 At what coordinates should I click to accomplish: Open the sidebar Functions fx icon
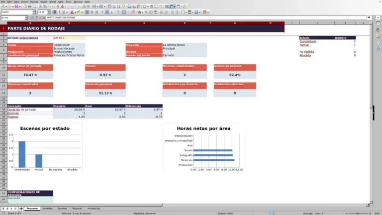[x=378, y=48]
